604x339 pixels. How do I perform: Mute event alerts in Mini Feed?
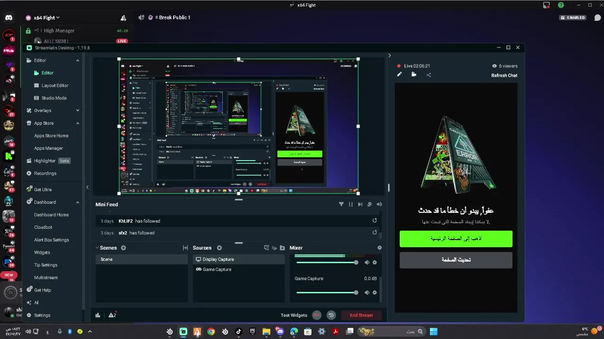click(369, 204)
